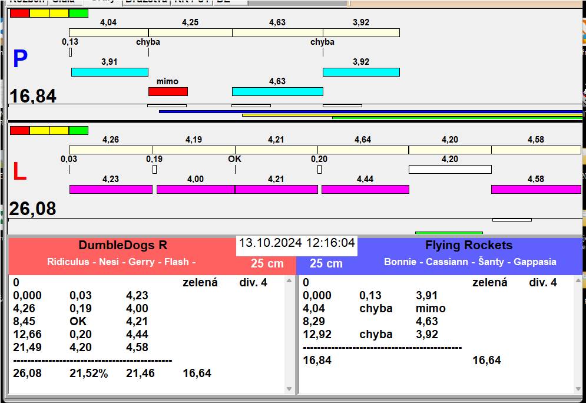586x403 pixels.
Task: Click the 0,13 start time label in lane P
Action: click(70, 41)
